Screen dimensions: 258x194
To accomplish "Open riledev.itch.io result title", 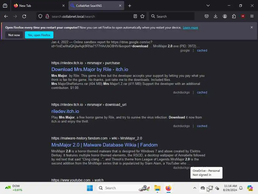I will (65, 111).
